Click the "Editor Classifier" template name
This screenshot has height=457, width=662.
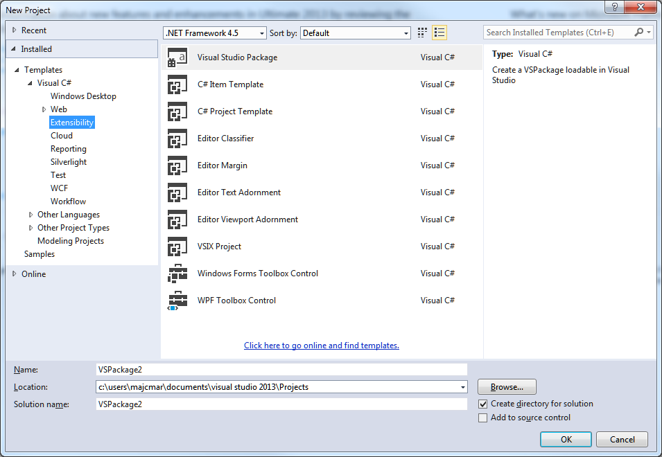pos(225,138)
